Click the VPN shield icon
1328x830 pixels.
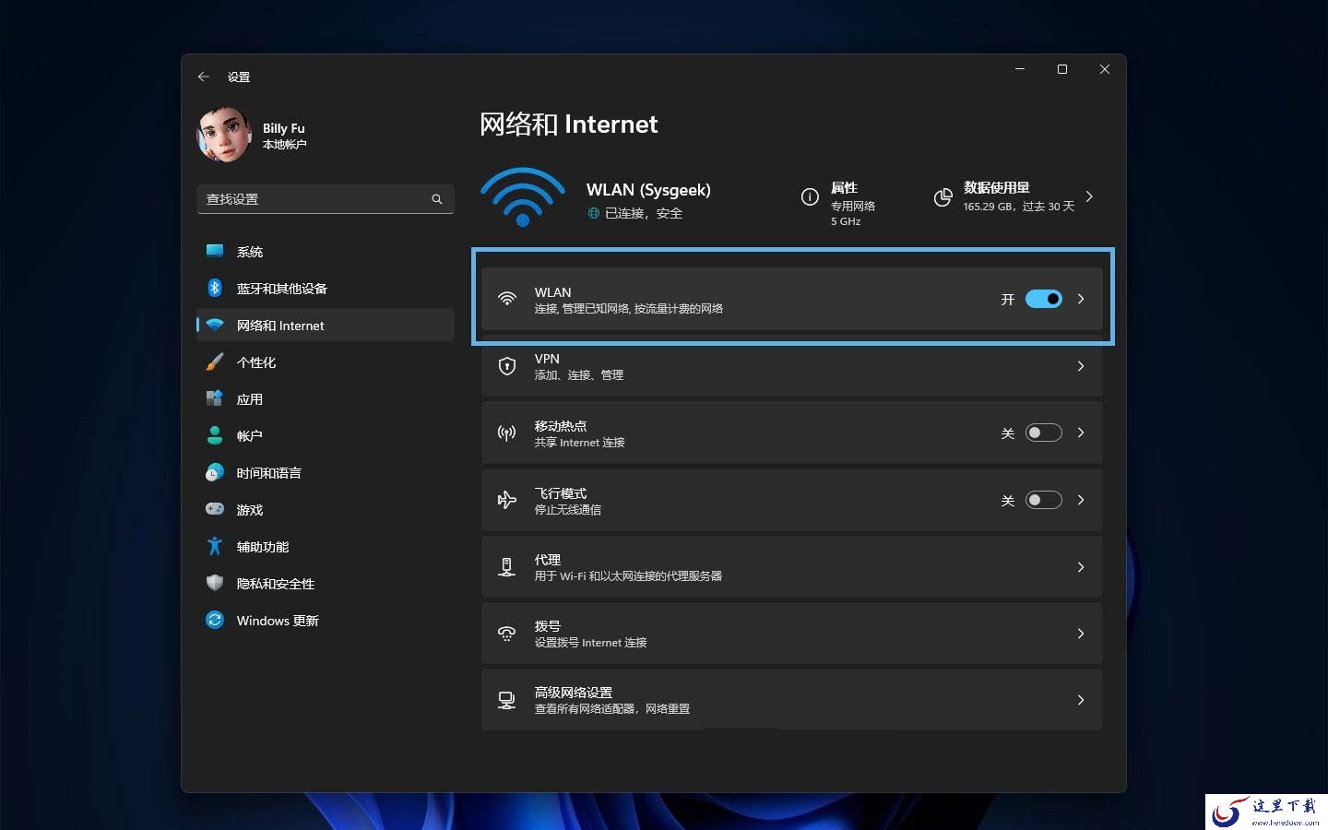506,366
